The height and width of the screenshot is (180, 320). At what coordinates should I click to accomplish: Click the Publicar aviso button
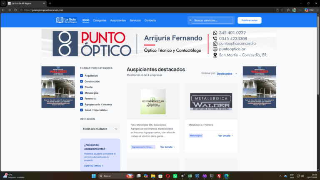coord(250,20)
